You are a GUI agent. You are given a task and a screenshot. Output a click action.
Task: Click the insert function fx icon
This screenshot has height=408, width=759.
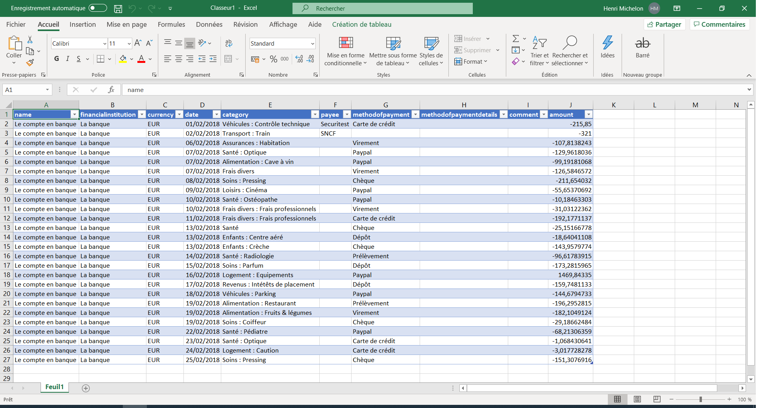(111, 90)
